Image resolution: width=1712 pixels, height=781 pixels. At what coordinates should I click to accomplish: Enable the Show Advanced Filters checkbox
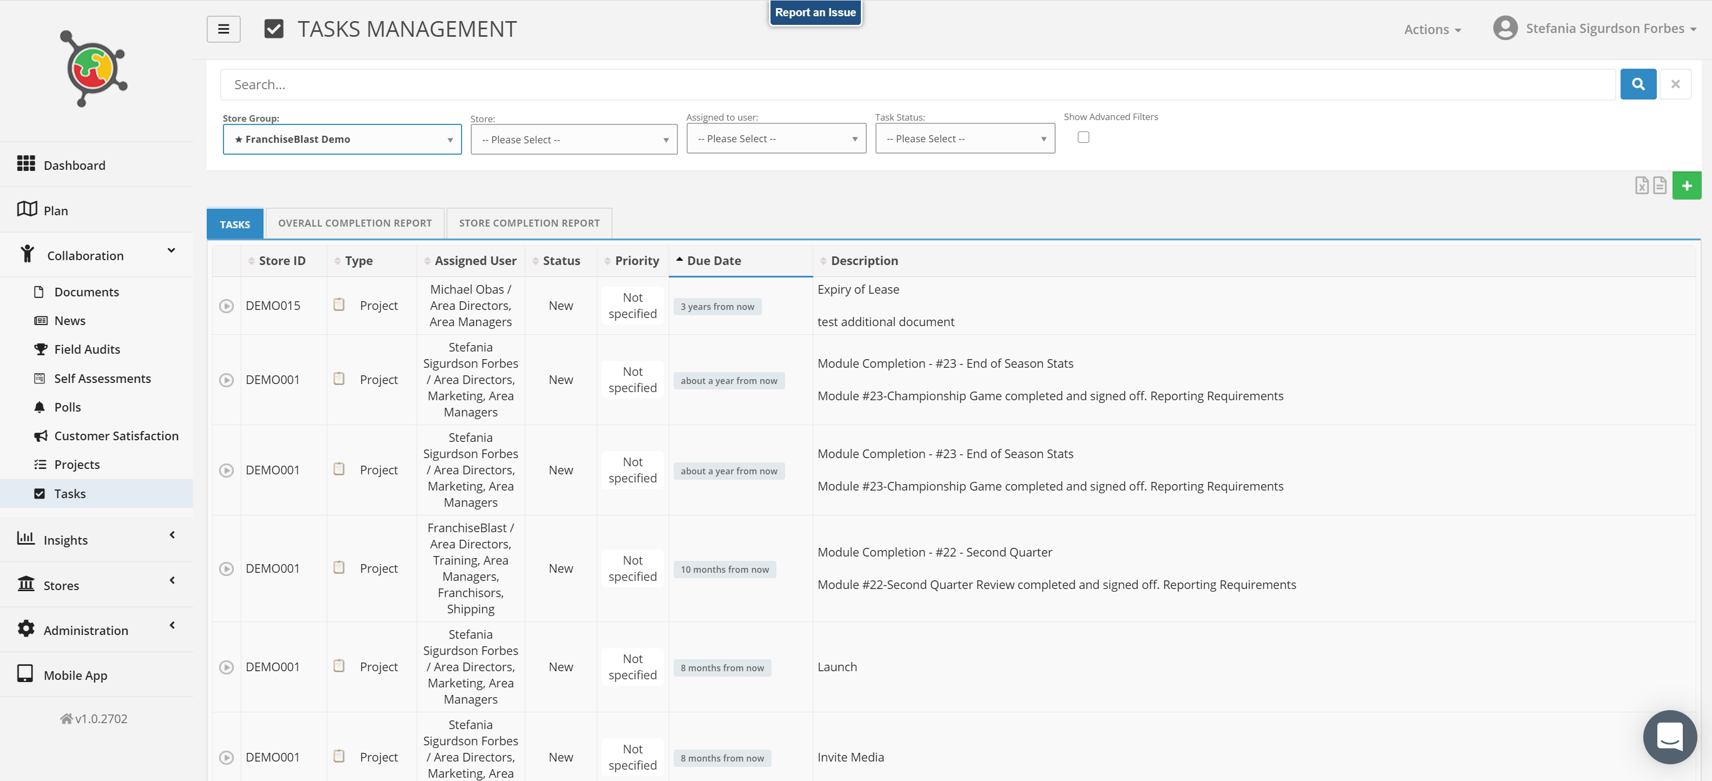[1083, 137]
